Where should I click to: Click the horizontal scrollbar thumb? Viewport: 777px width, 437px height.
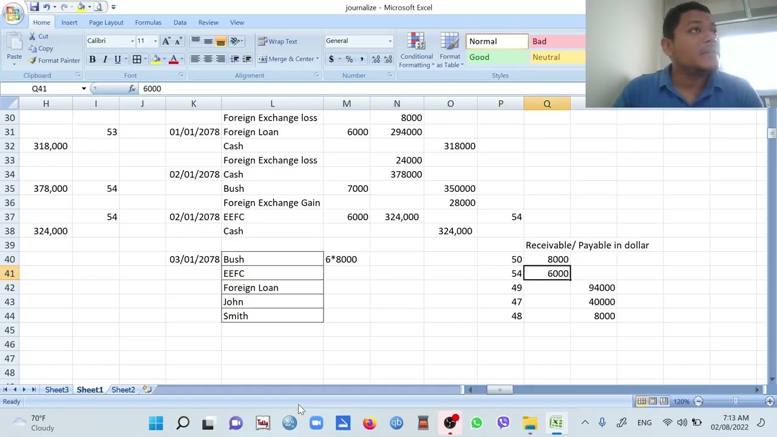tap(501, 390)
